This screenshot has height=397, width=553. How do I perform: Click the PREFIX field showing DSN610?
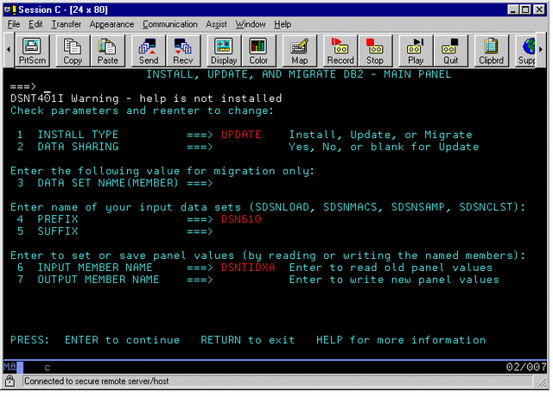(x=241, y=219)
